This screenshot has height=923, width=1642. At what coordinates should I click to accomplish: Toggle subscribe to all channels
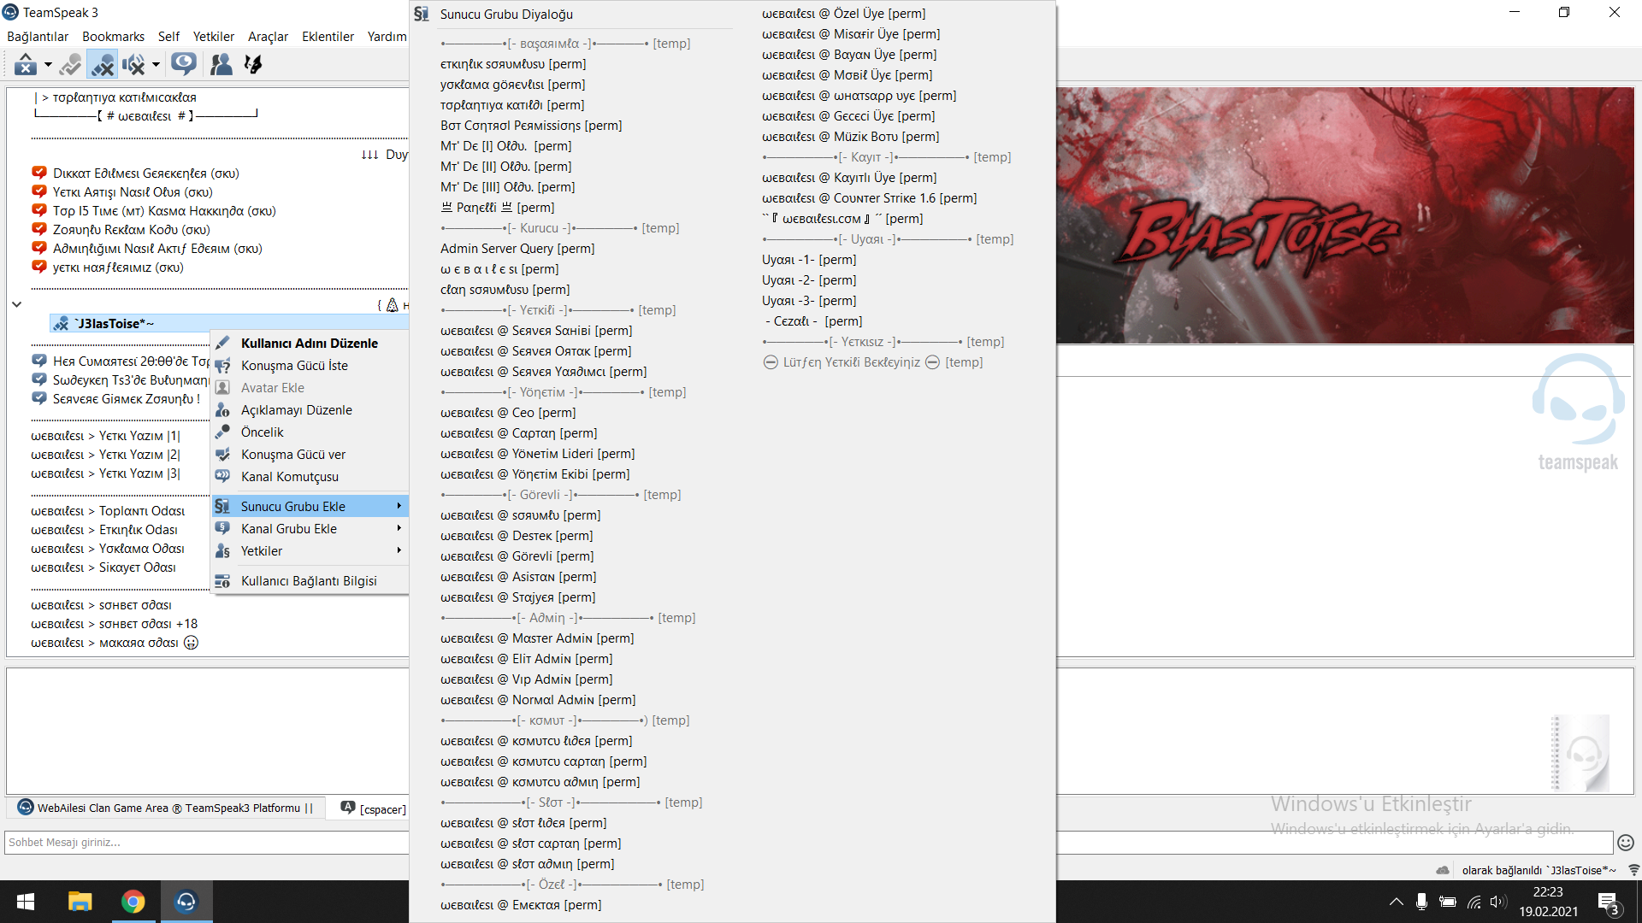[183, 64]
